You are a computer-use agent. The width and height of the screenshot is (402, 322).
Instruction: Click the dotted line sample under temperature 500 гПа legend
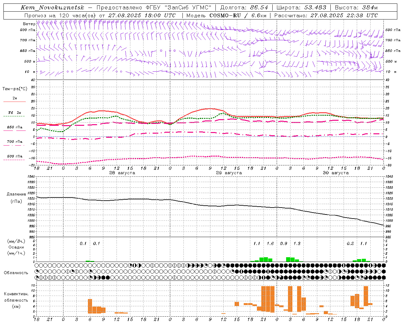pos(14,160)
